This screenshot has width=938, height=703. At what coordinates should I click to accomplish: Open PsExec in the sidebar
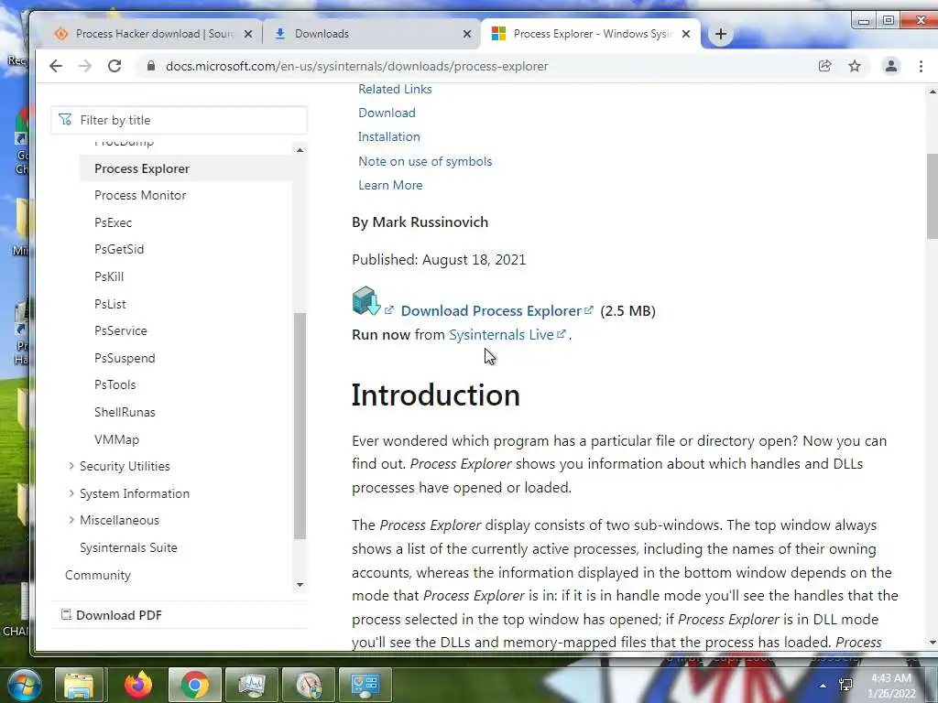click(x=113, y=222)
